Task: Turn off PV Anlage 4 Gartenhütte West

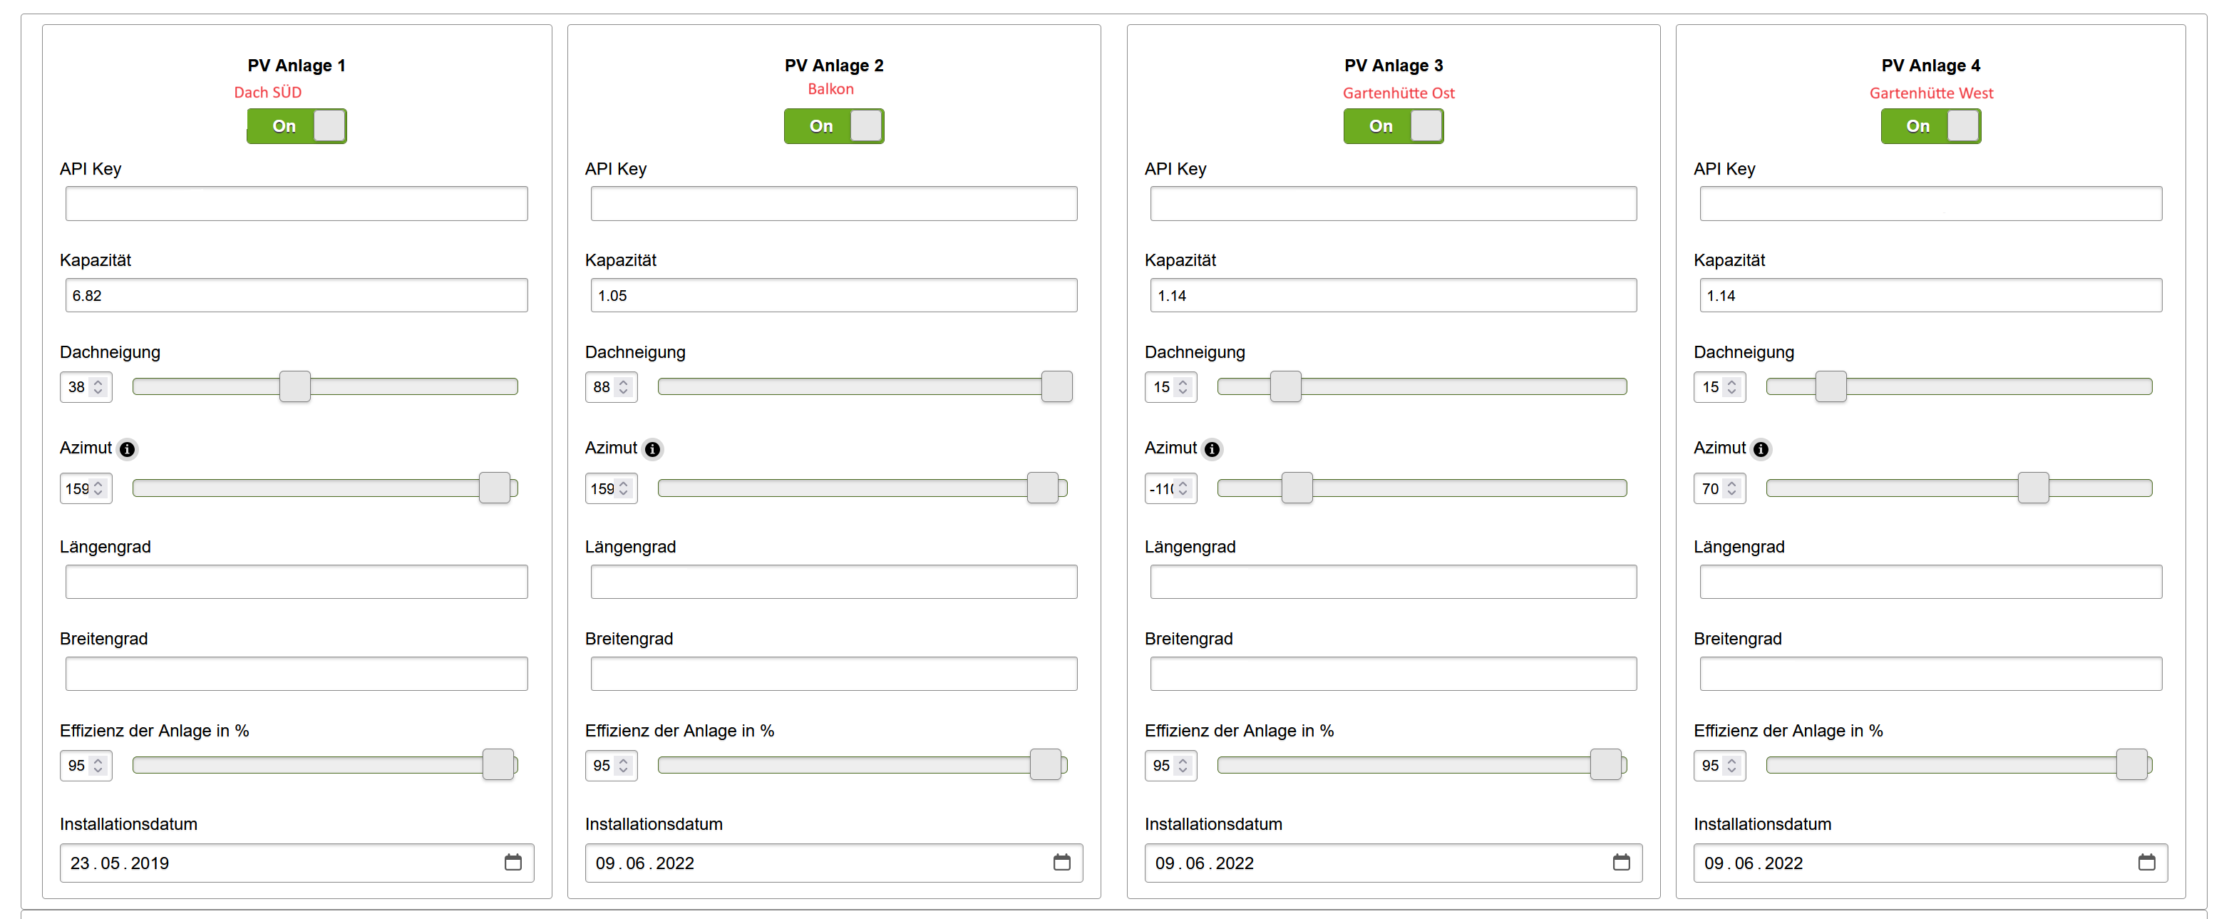Action: pos(1930,126)
